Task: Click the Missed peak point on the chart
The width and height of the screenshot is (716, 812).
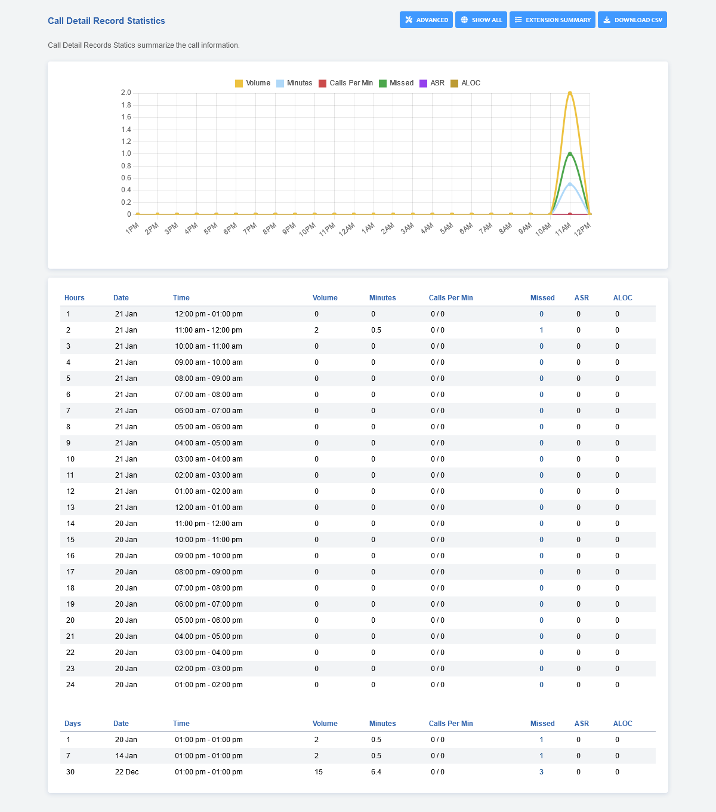Action: [570, 153]
